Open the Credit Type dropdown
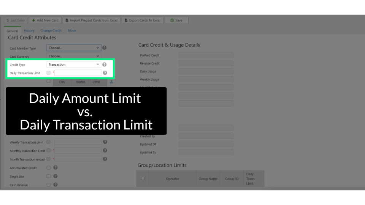 [74, 65]
